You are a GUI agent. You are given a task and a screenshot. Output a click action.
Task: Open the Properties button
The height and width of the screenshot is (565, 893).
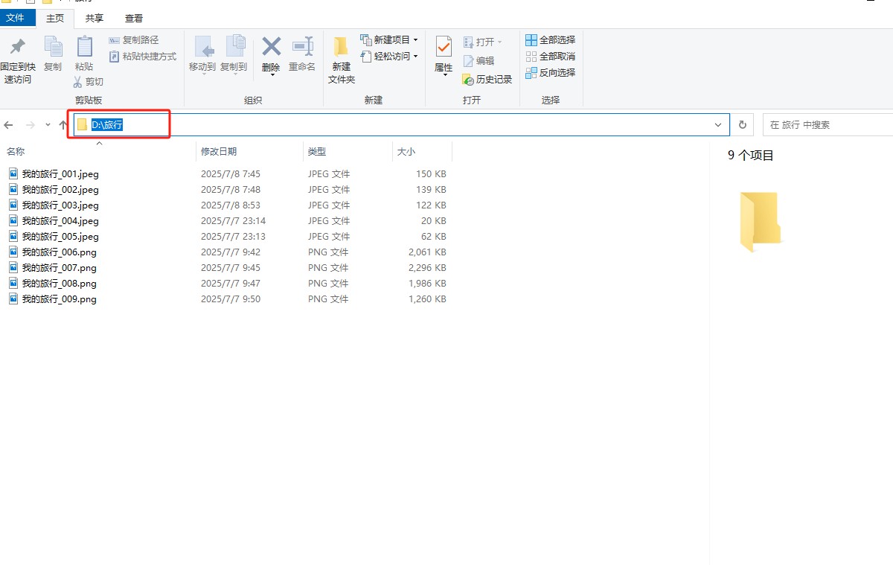click(444, 56)
